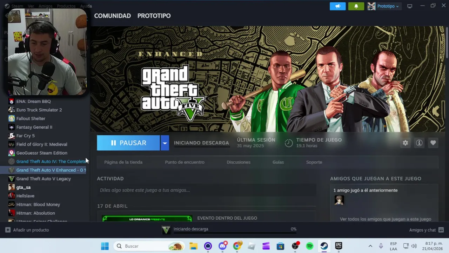Image resolution: width=449 pixels, height=253 pixels.
Task: Open Epic Games Launcher from taskbar
Action: click(339, 246)
